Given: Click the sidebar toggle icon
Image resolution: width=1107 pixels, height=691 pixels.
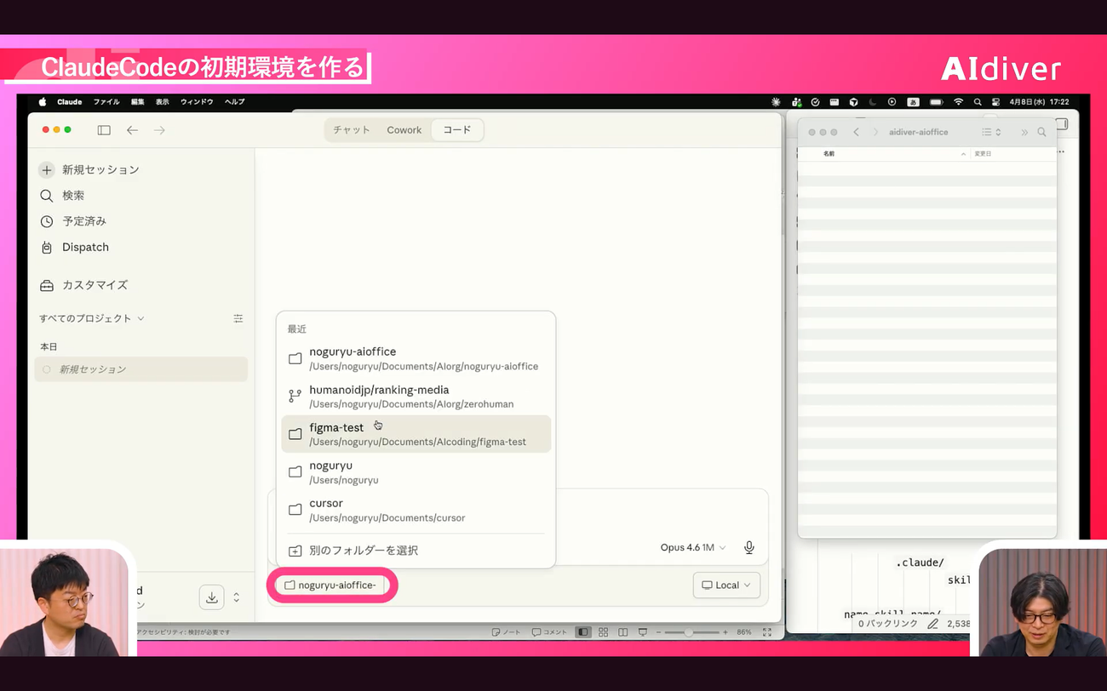Looking at the screenshot, I should (104, 130).
